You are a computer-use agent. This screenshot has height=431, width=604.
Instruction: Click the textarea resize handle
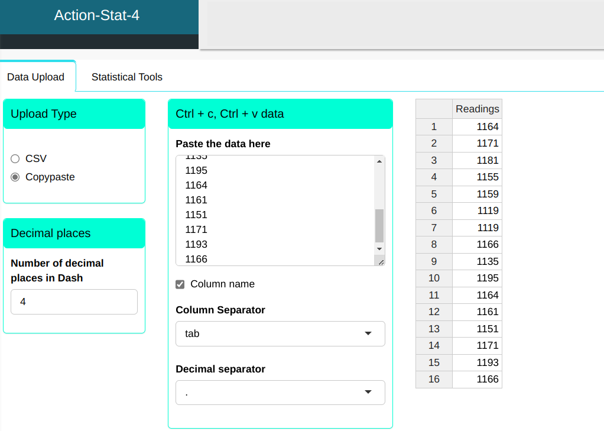pos(380,261)
